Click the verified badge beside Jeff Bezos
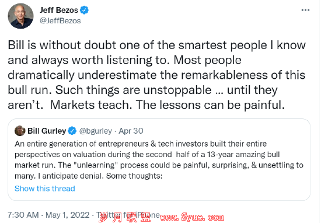 click(x=84, y=10)
